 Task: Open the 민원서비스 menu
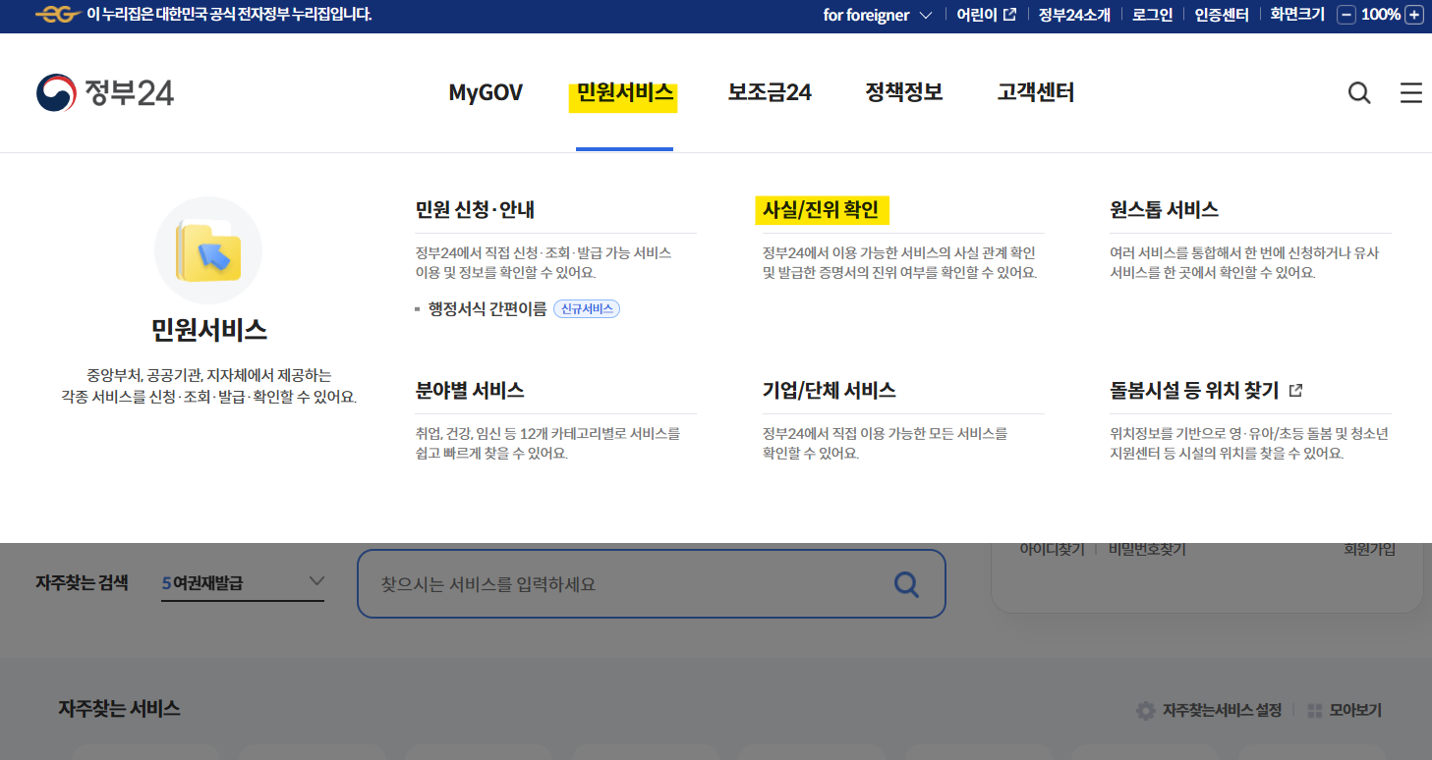(x=625, y=93)
